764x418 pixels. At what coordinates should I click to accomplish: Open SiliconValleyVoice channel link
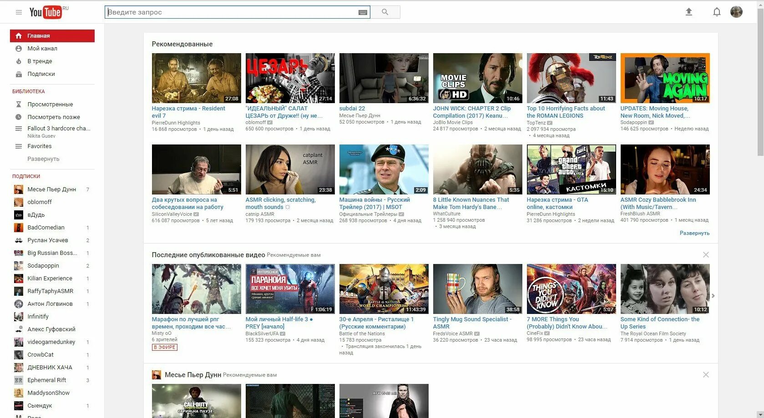pos(172,214)
